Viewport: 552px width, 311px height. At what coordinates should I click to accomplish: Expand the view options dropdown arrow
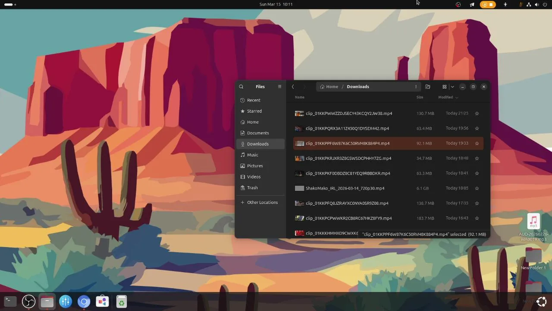452,87
